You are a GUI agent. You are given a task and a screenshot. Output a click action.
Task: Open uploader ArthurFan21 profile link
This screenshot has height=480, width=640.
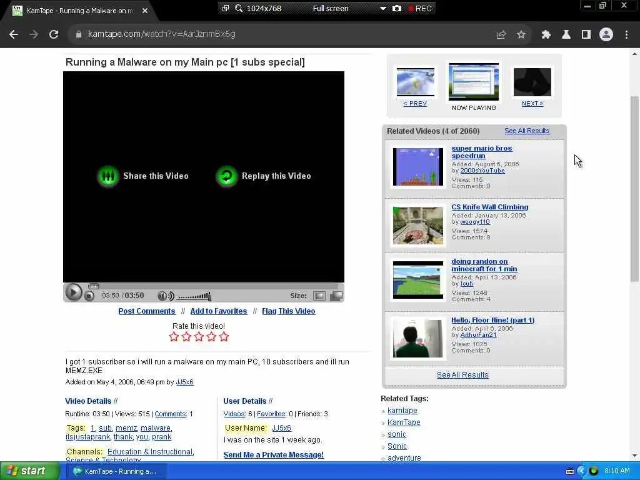478,335
